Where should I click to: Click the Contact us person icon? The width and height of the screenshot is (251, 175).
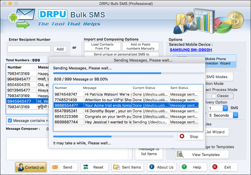(21, 167)
